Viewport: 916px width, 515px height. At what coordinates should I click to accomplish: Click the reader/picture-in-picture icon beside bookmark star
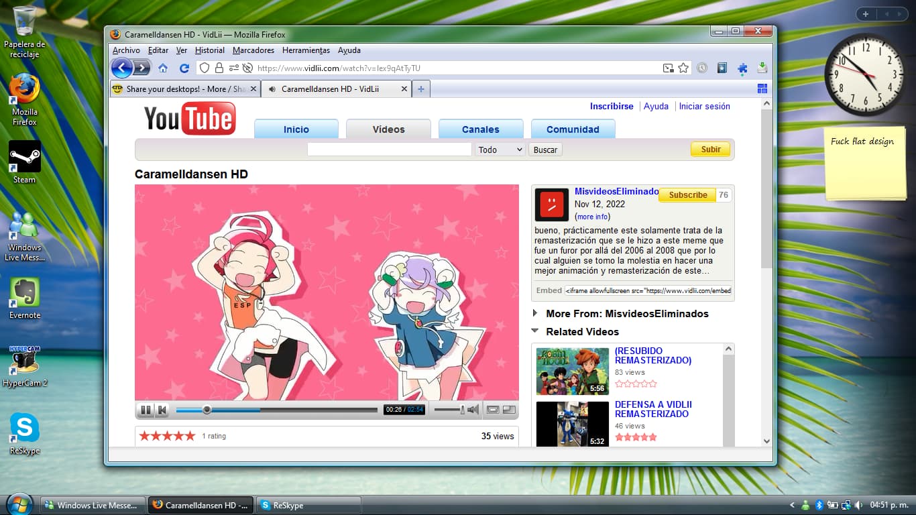(x=668, y=68)
